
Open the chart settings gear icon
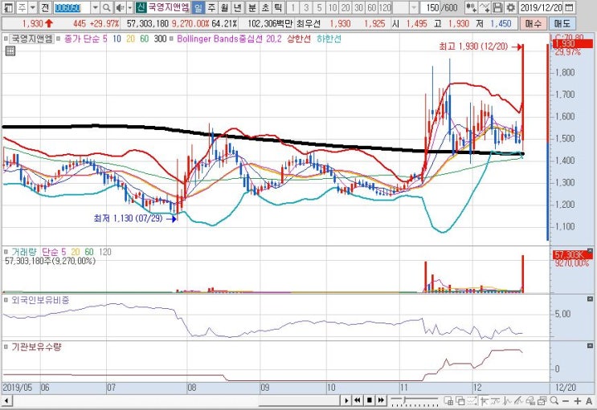[x=510, y=7]
